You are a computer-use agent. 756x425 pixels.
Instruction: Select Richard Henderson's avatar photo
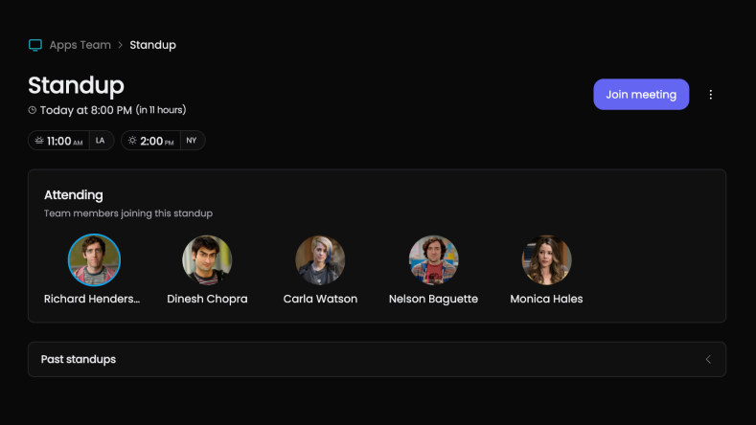point(94,260)
